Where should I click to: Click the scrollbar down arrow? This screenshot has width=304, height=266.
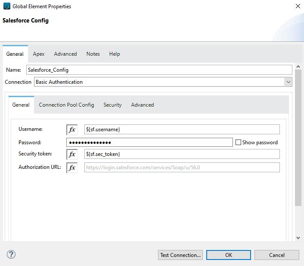pyautogui.click(x=298, y=237)
